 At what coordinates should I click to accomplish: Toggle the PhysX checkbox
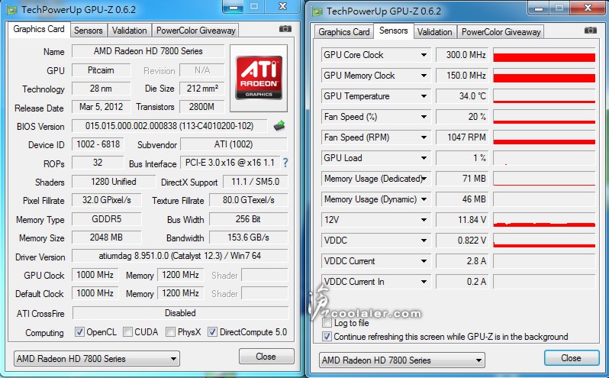pos(170,331)
